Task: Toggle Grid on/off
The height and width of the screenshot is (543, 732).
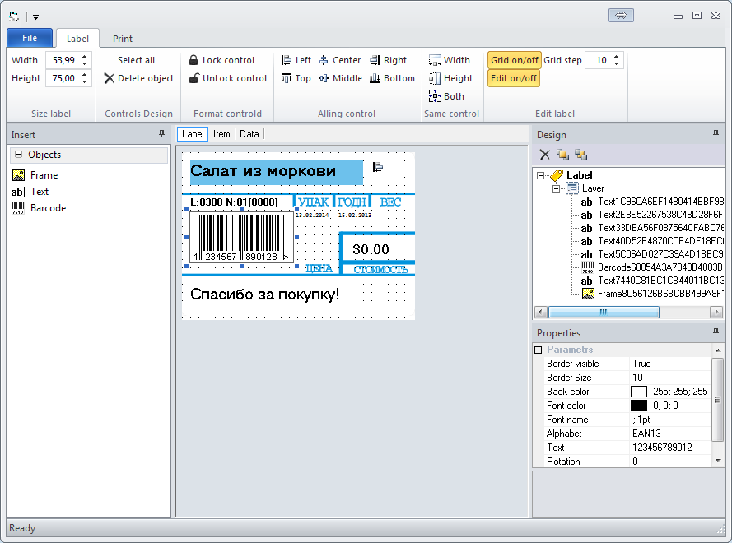Action: (x=514, y=60)
